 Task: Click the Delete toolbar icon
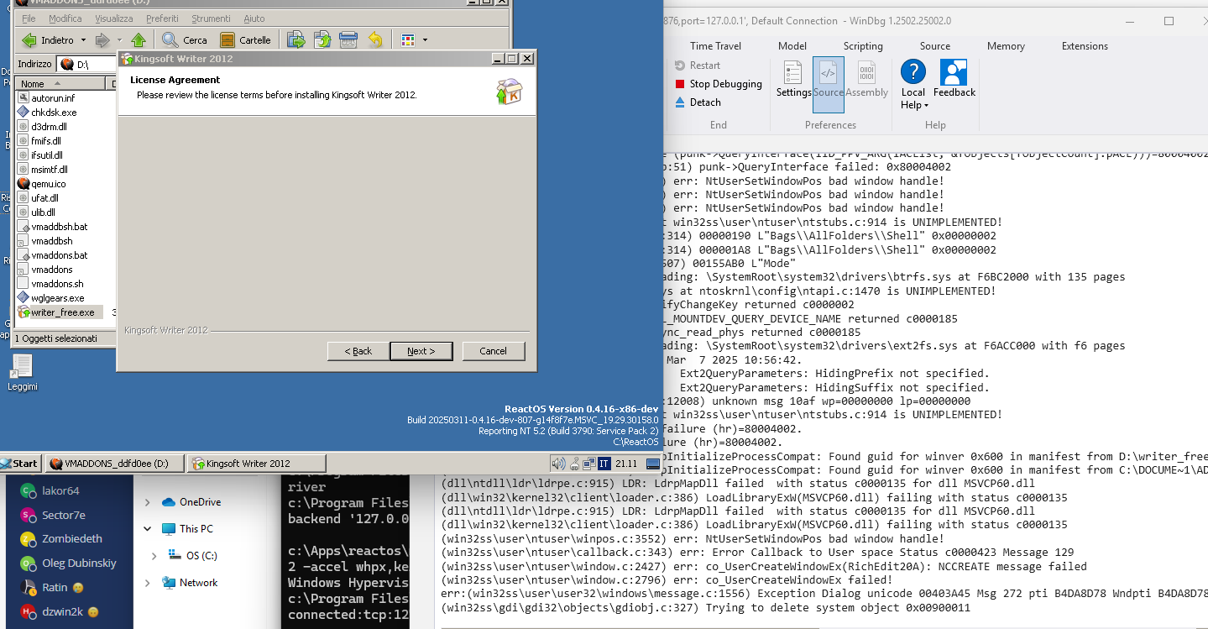(348, 39)
